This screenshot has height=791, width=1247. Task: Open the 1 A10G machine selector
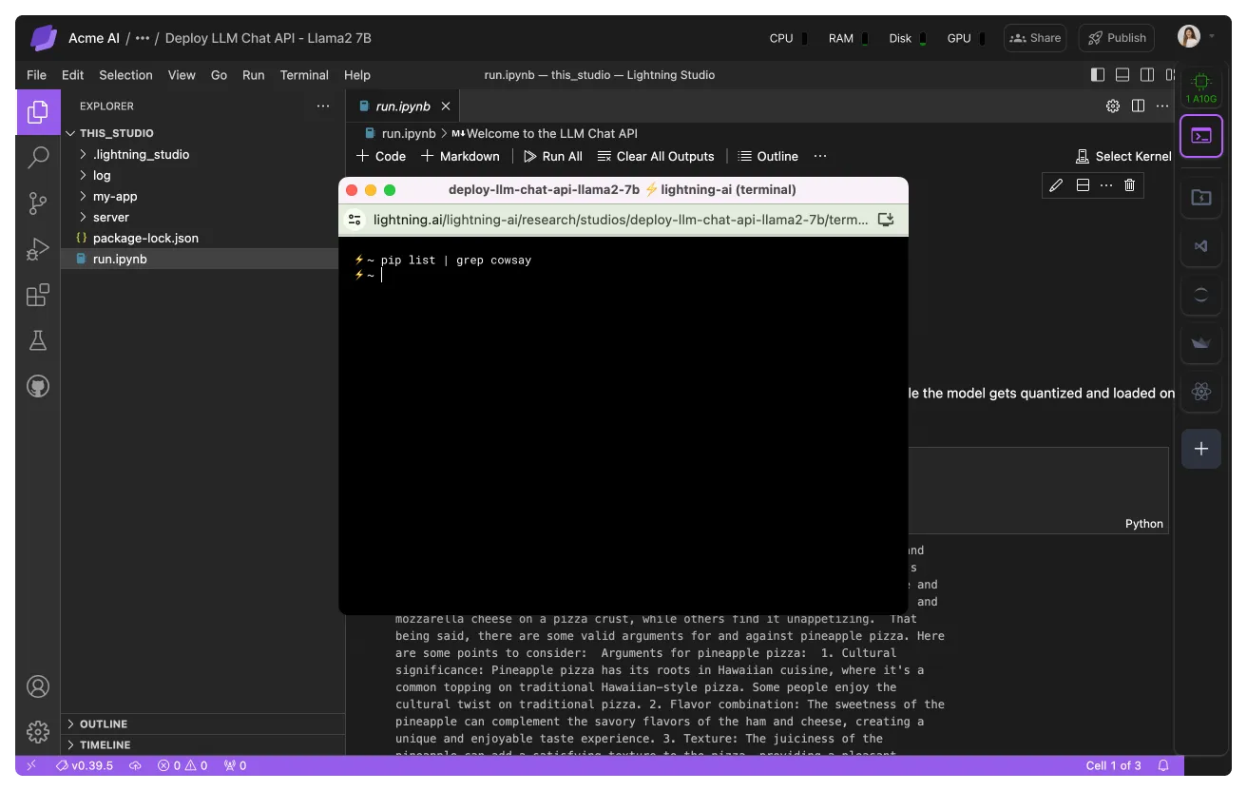(1201, 88)
